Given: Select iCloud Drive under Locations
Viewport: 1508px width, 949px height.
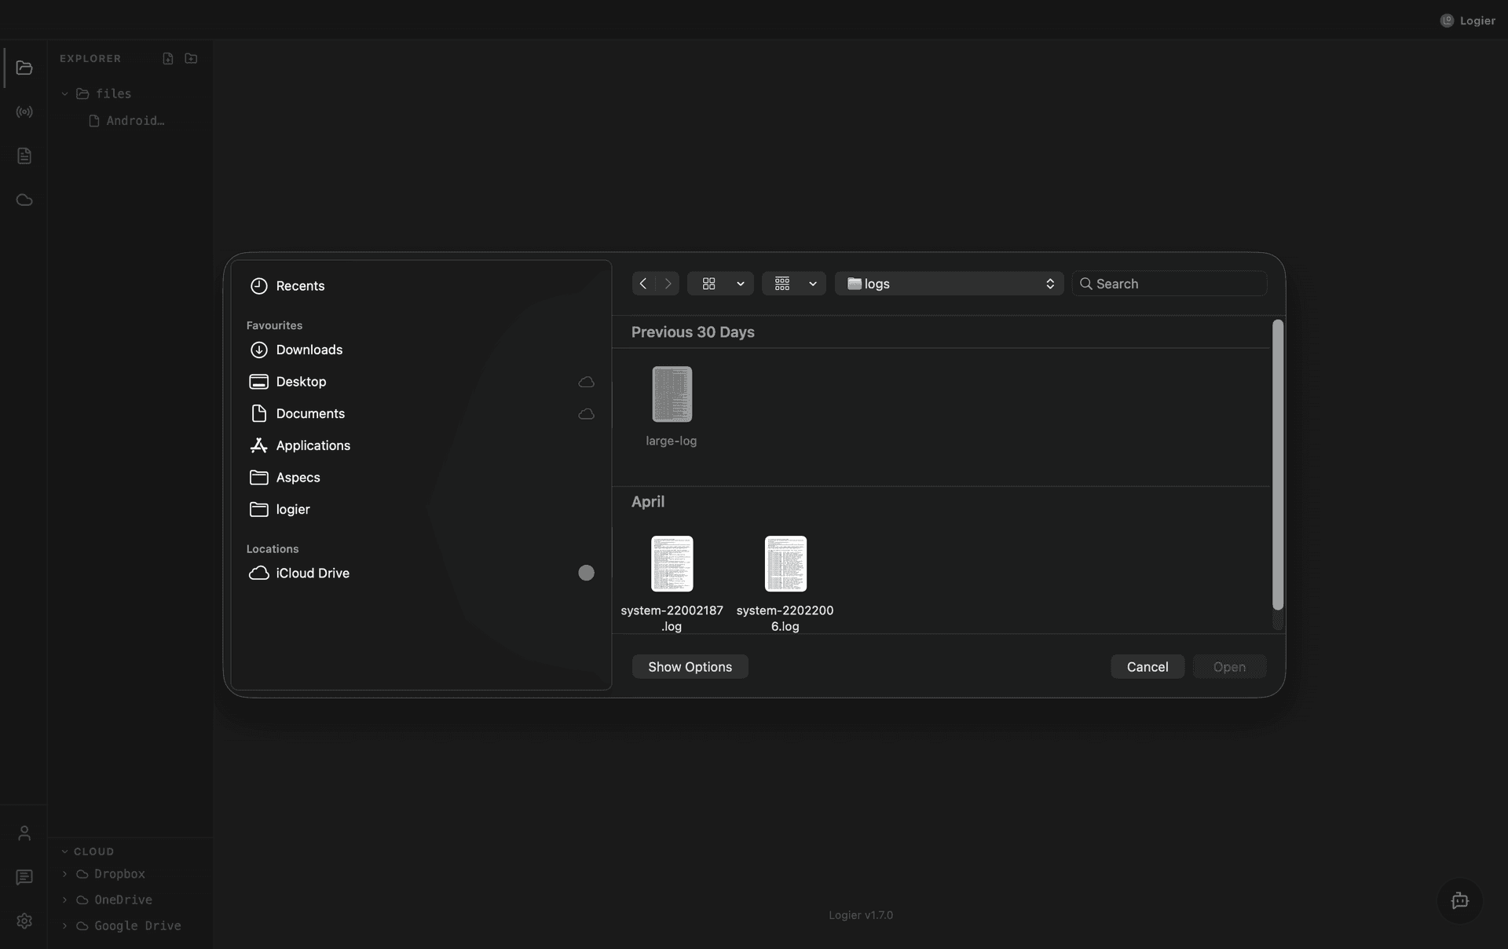Looking at the screenshot, I should click(421, 573).
